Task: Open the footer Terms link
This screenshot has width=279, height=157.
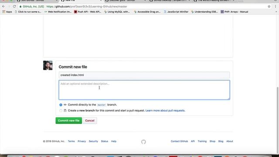Action: [71, 141]
